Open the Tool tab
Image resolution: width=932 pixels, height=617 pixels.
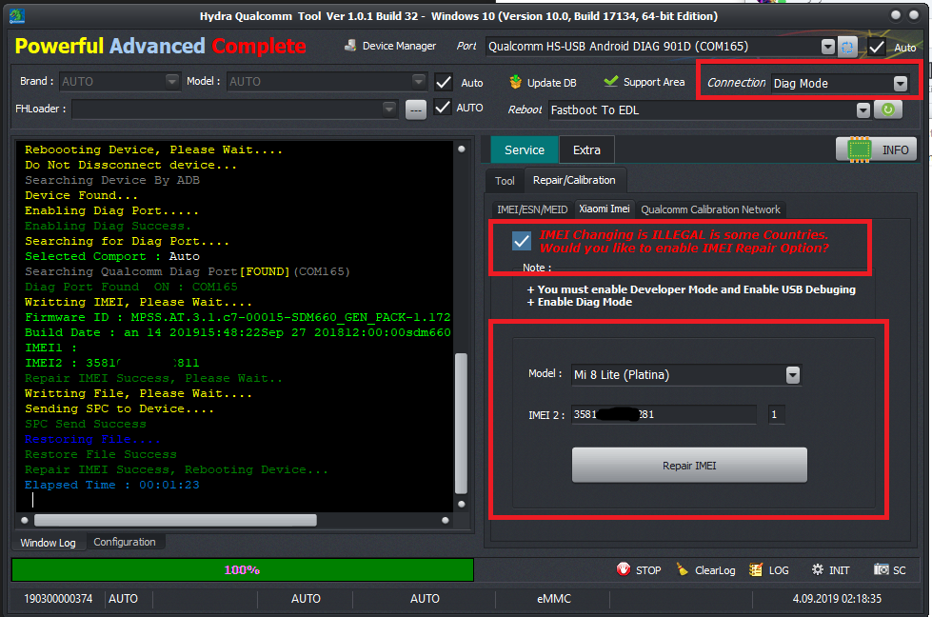505,181
